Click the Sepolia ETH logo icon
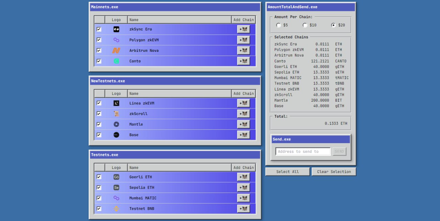The height and width of the screenshot is (221, 440). (116, 188)
